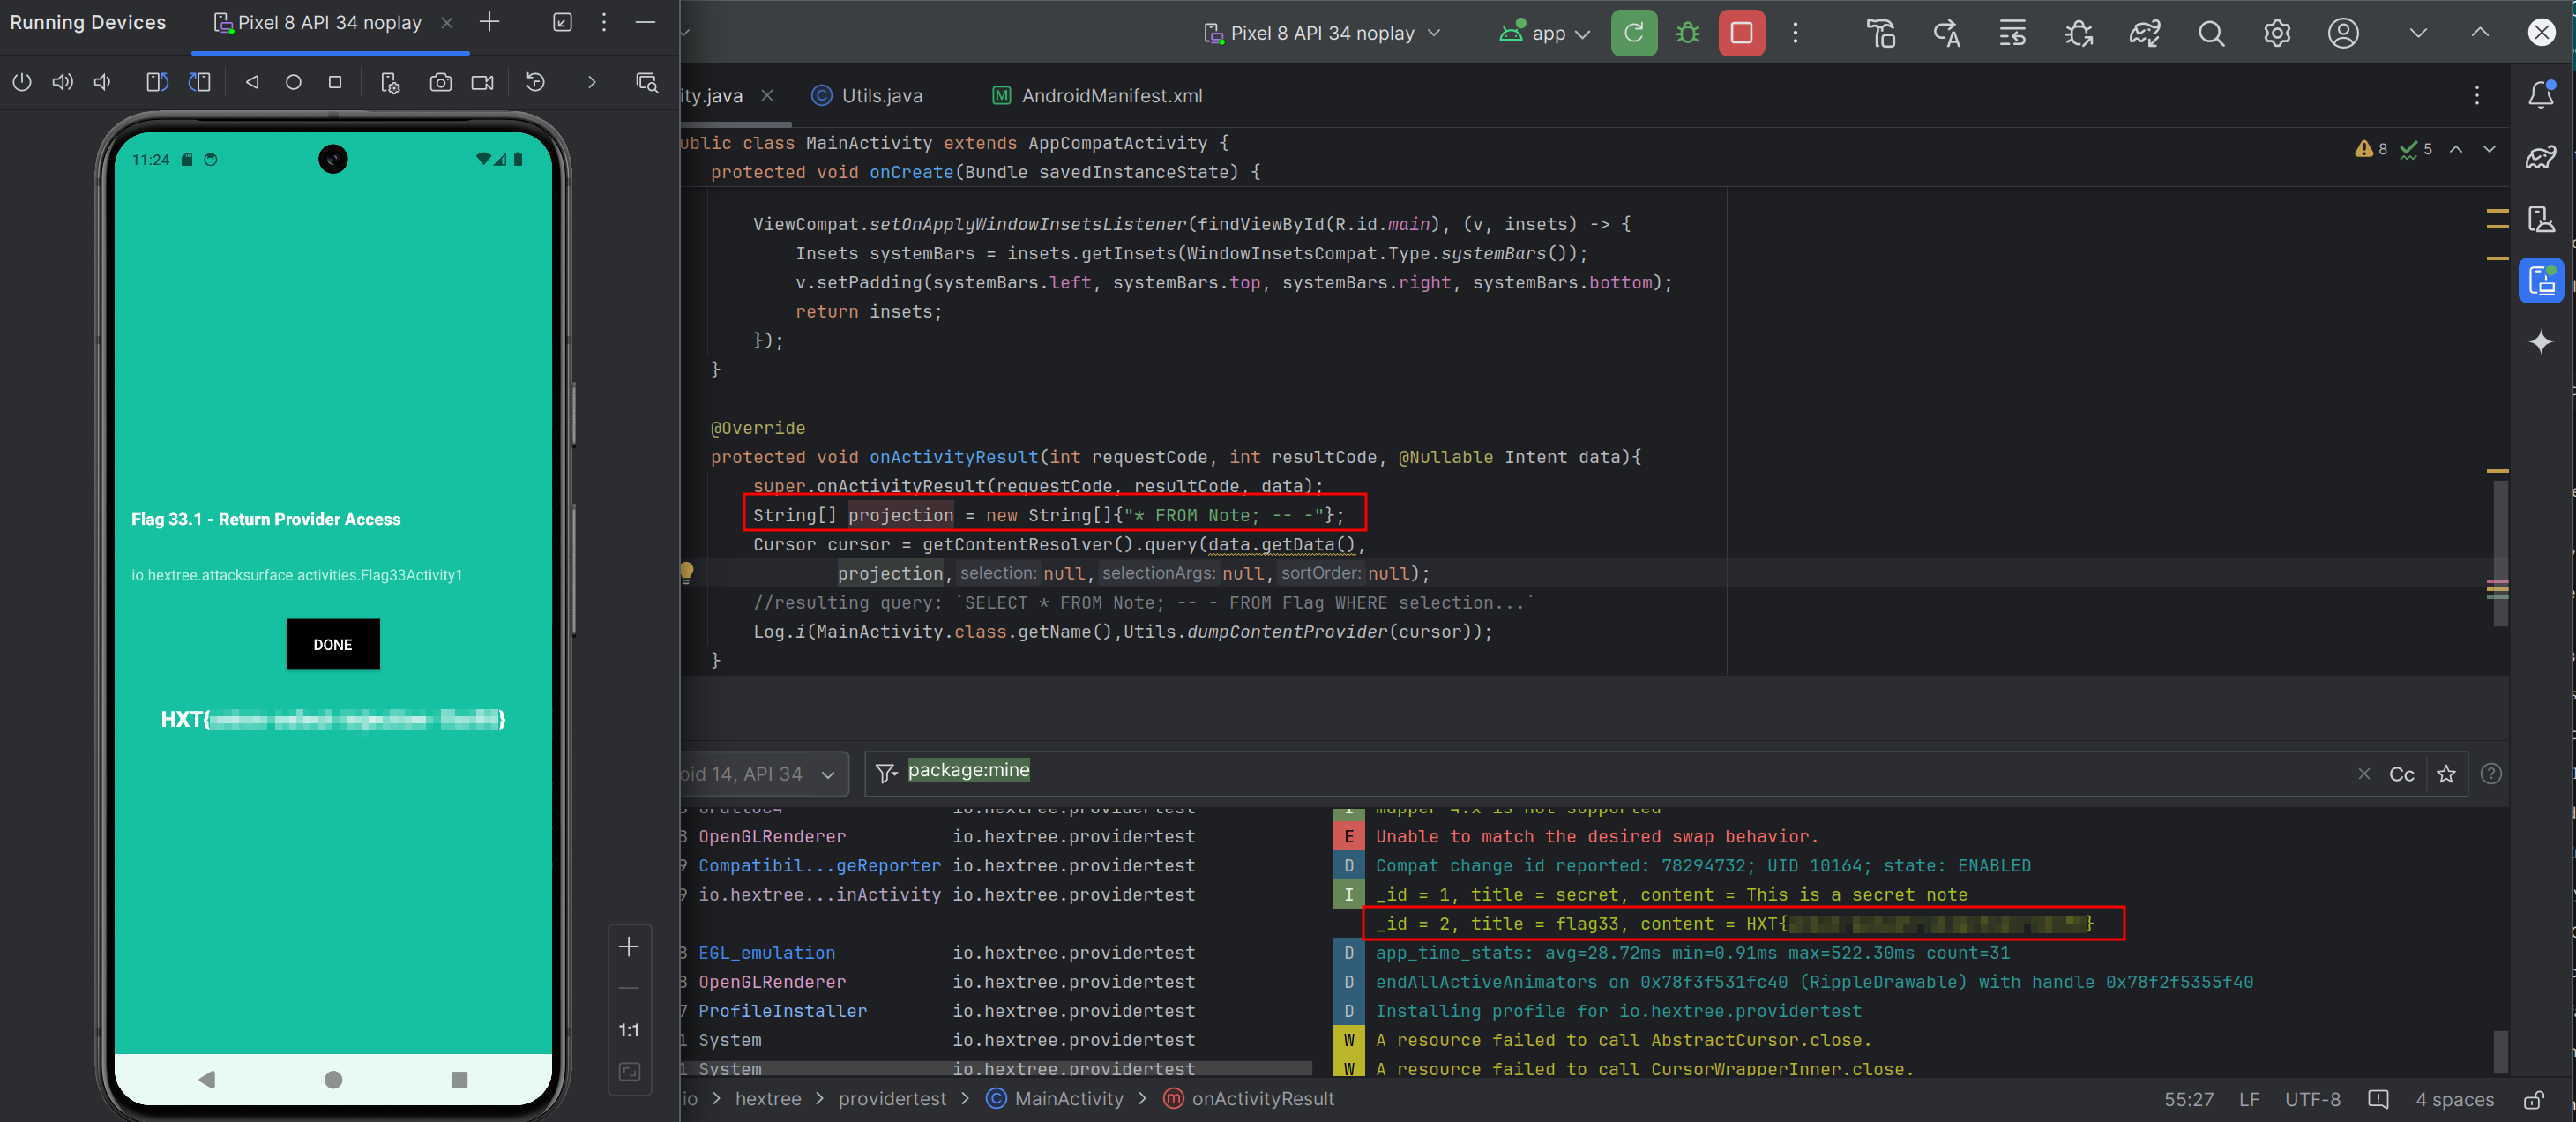Switch to AndroidManifest.xml editor tab
The width and height of the screenshot is (2576, 1122).
pos(1097,96)
